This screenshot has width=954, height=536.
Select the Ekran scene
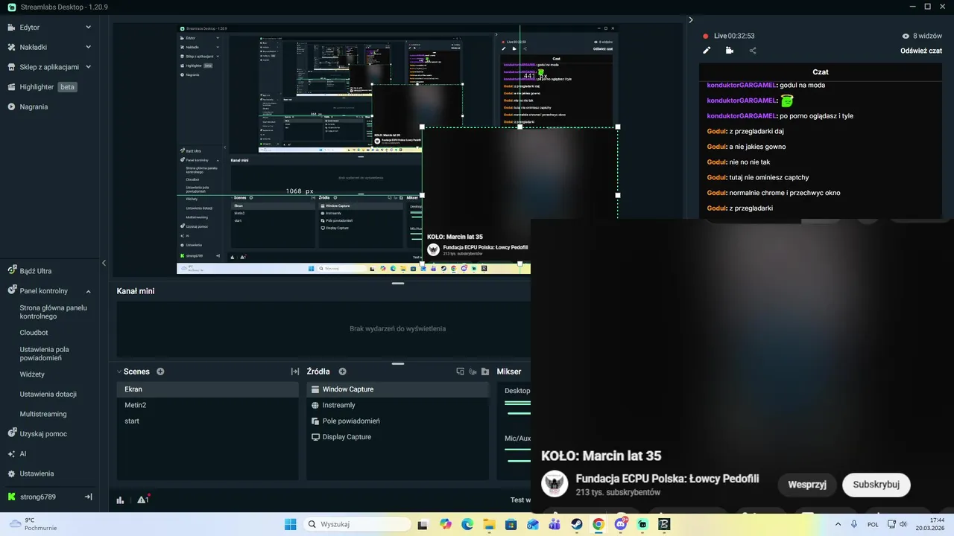click(208, 389)
